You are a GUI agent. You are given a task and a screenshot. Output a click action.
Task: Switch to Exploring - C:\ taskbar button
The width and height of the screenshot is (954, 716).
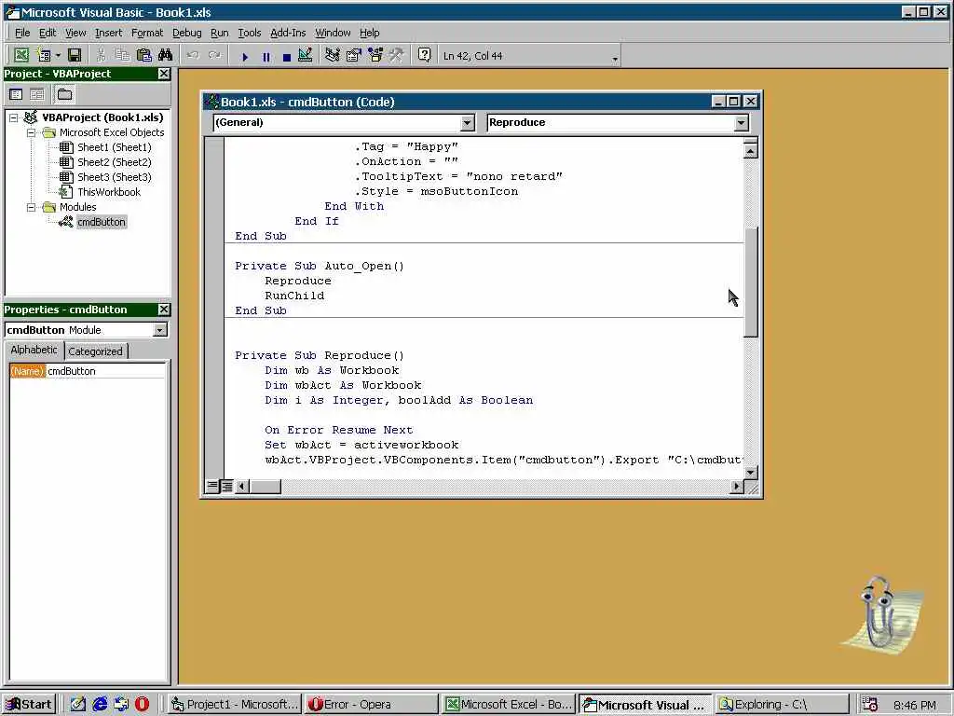(x=782, y=705)
